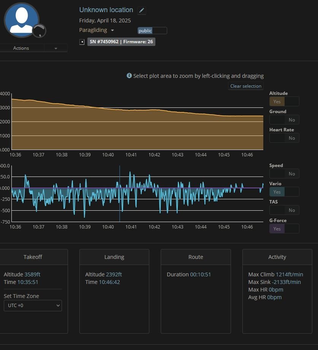Click the info icon beside zoom hint
Screen dimensions: 318x350
tap(129, 76)
